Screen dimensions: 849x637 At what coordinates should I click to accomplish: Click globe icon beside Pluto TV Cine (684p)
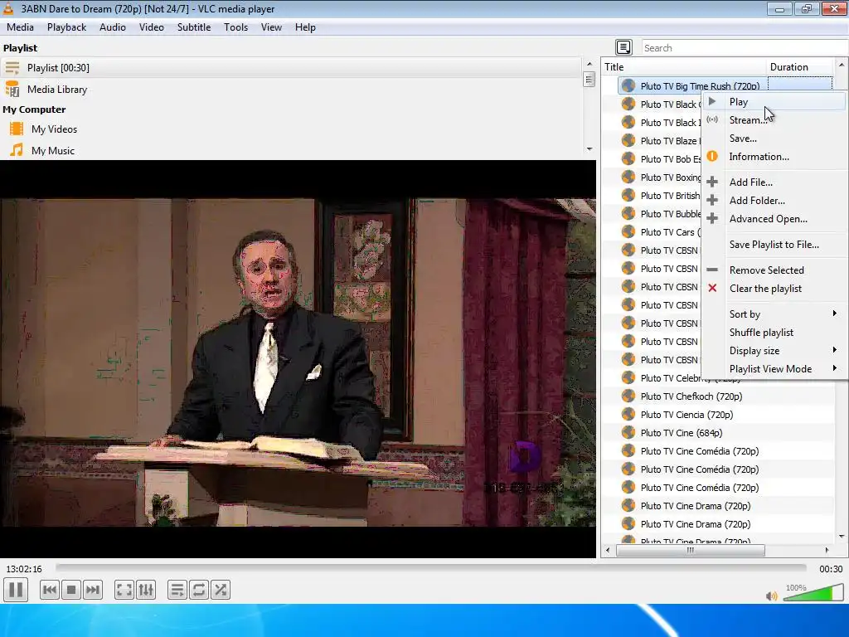(x=628, y=432)
